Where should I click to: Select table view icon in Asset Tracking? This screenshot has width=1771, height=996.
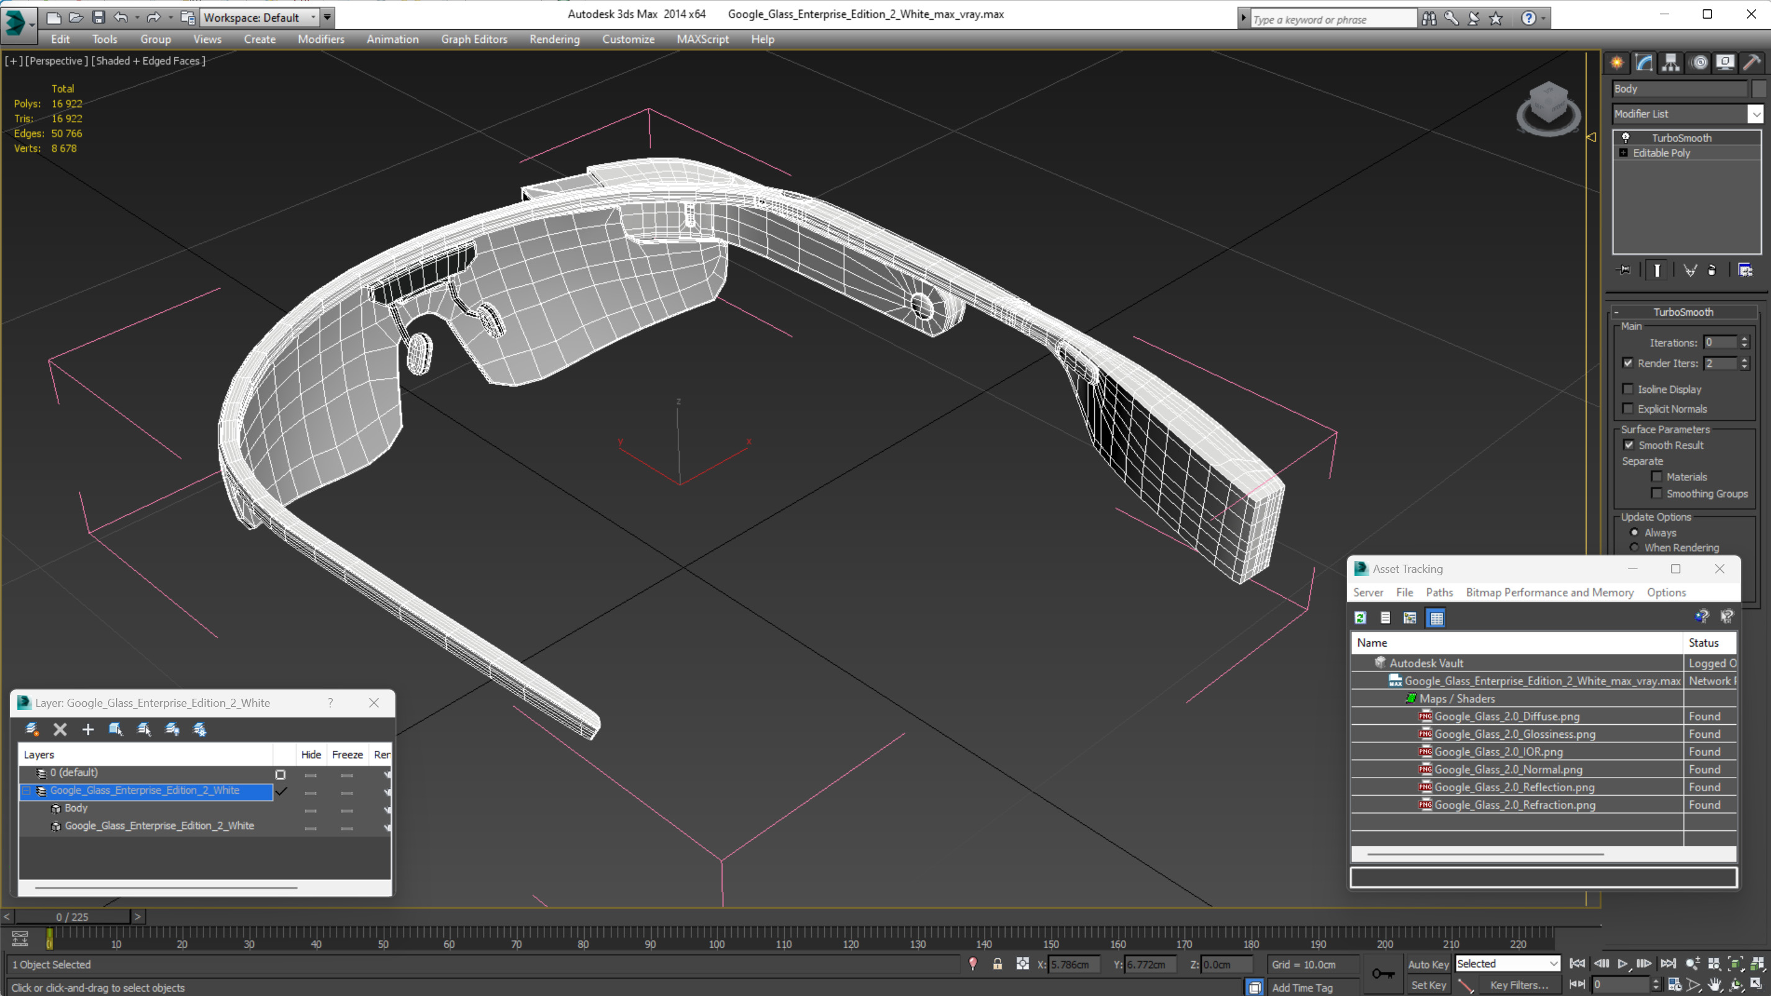click(1436, 617)
